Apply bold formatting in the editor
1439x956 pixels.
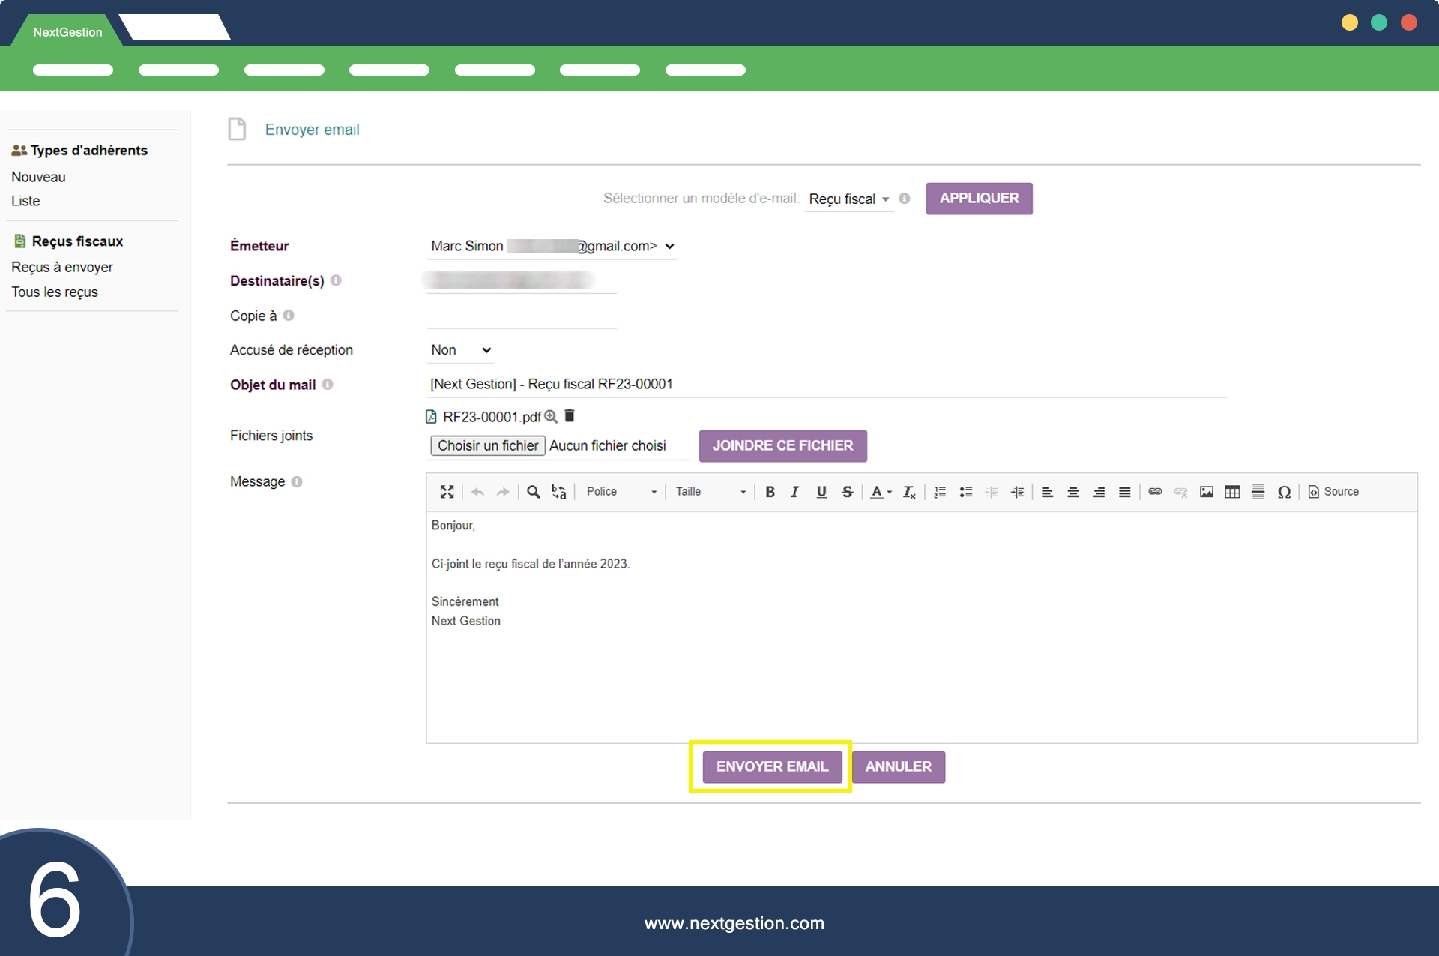coord(770,492)
